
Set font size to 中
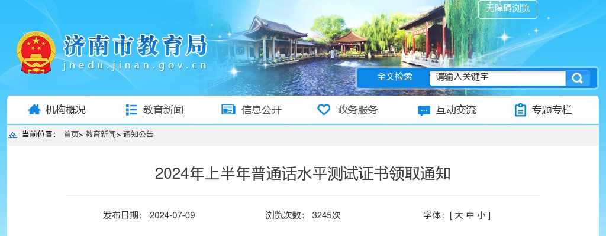[470, 215]
